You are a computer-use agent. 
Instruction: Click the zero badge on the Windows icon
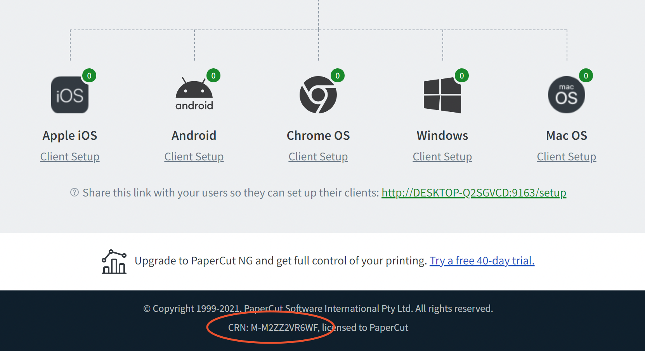pyautogui.click(x=462, y=76)
